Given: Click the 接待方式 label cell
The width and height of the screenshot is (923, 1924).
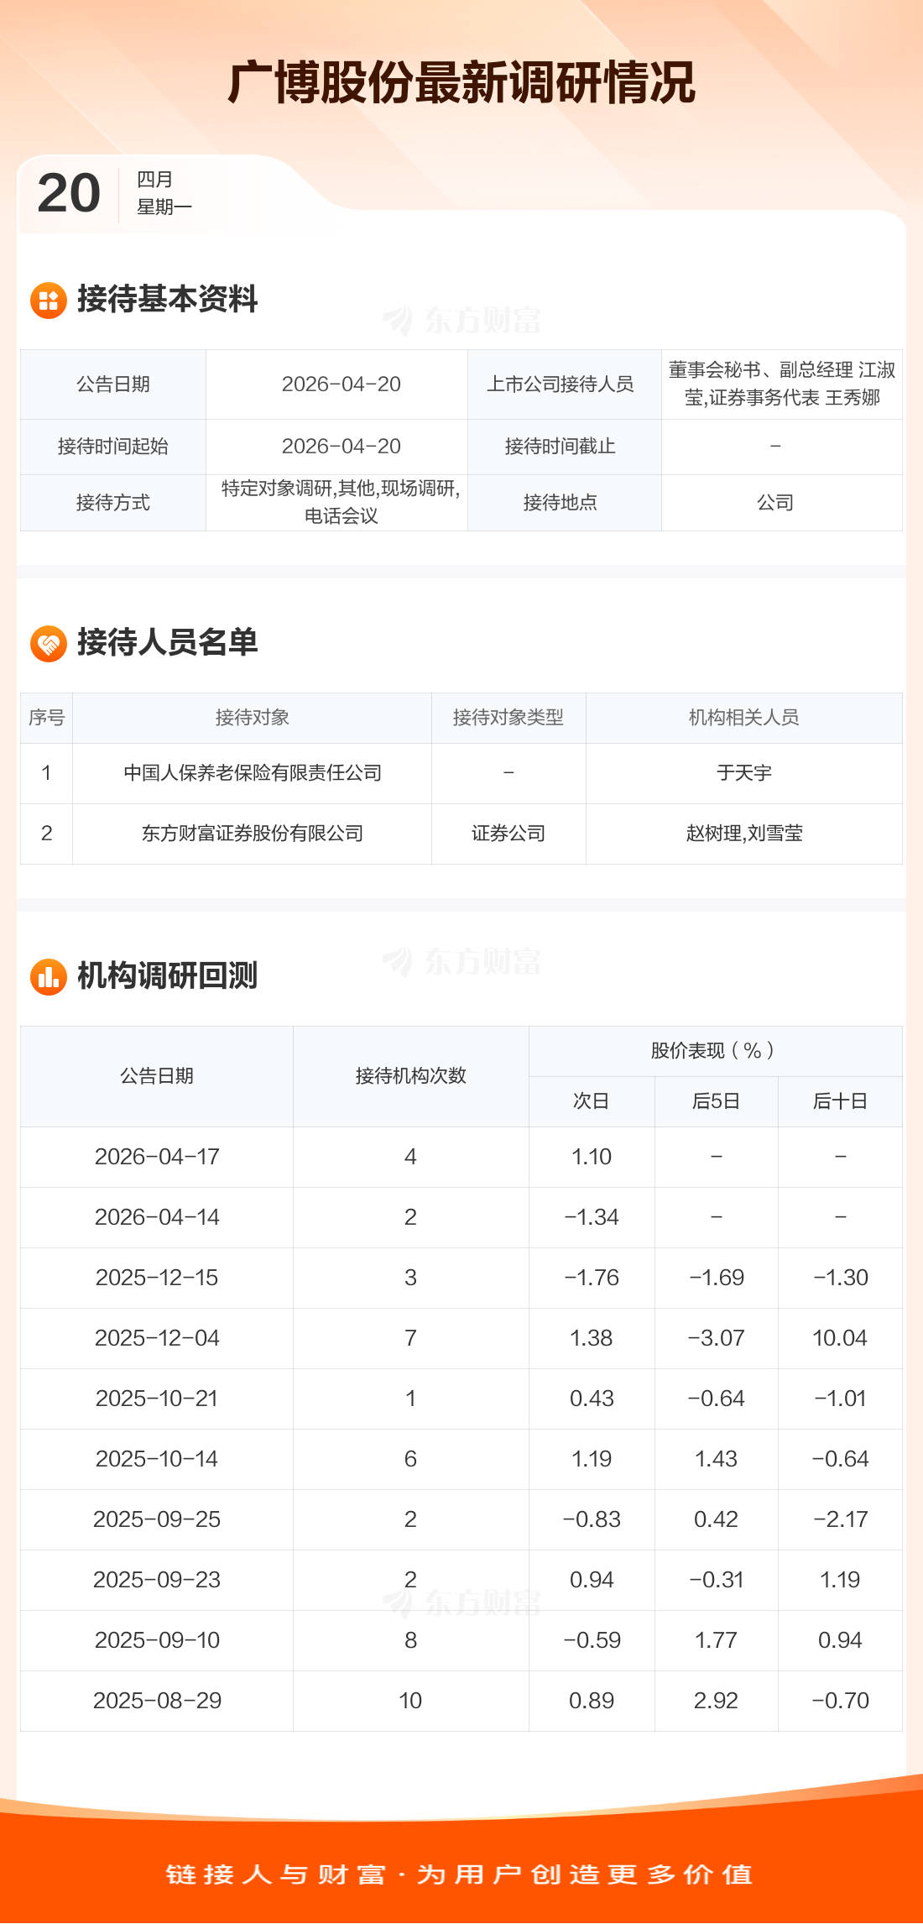Looking at the screenshot, I should coord(113,503).
